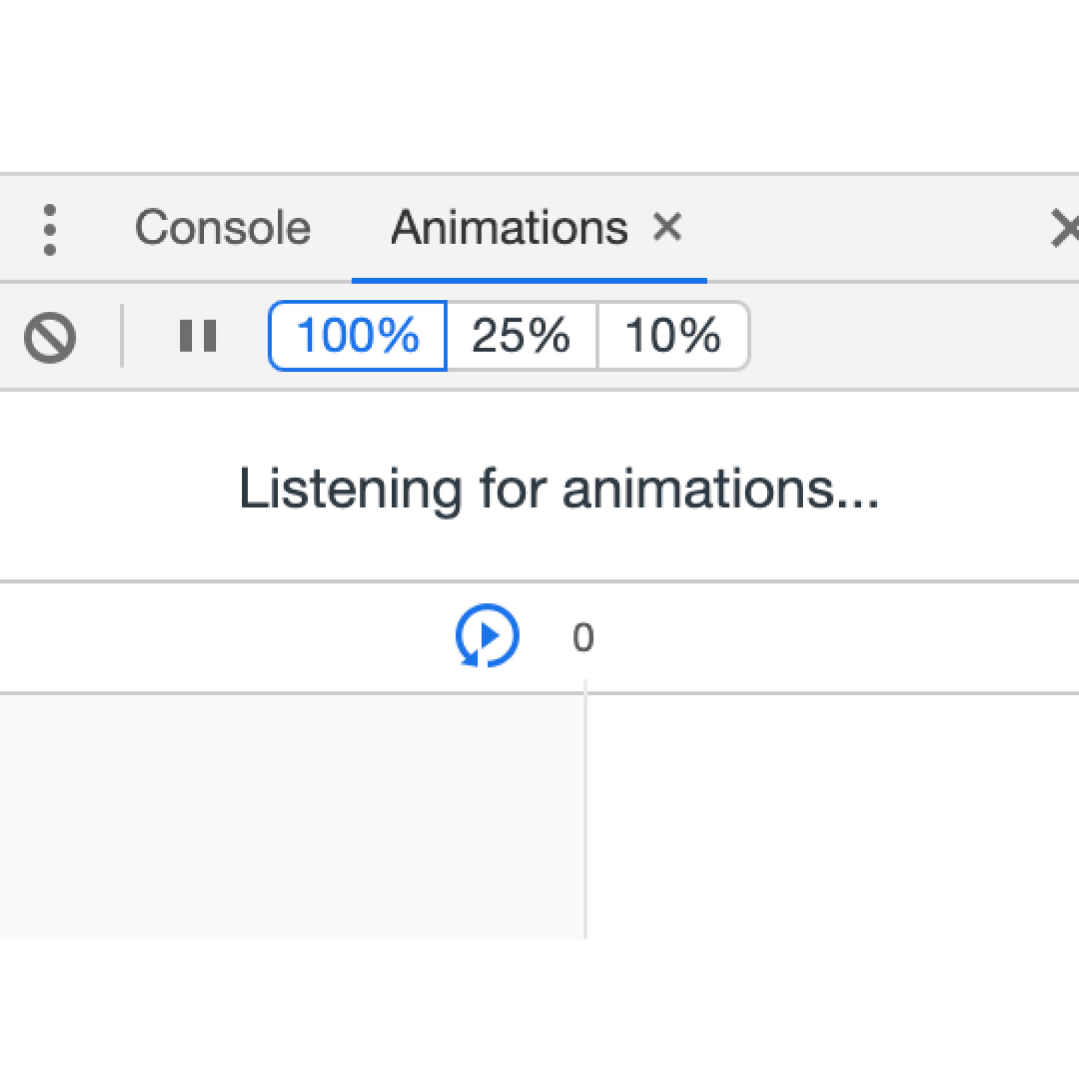
Task: Click empty toolbar space after 10% button
Action: [914, 336]
